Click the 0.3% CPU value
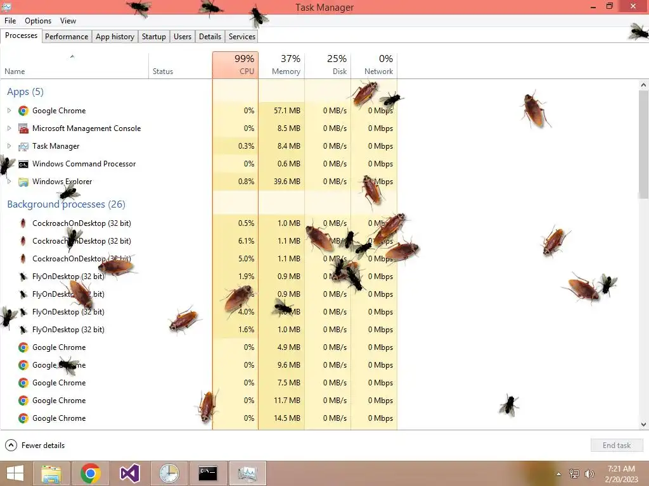The width and height of the screenshot is (649, 486). pos(247,146)
